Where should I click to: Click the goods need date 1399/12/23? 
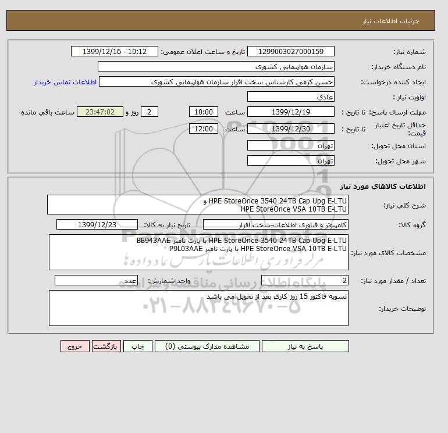(x=97, y=224)
